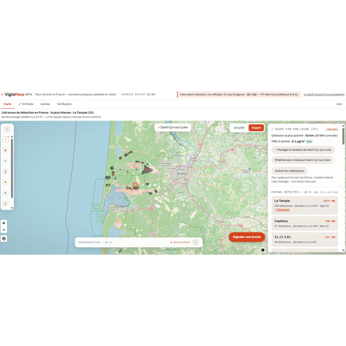This screenshot has height=346, width=346.
Task: Zoom in with the map plus button
Action: click(x=3, y=223)
